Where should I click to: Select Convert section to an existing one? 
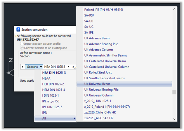[x=22, y=48]
